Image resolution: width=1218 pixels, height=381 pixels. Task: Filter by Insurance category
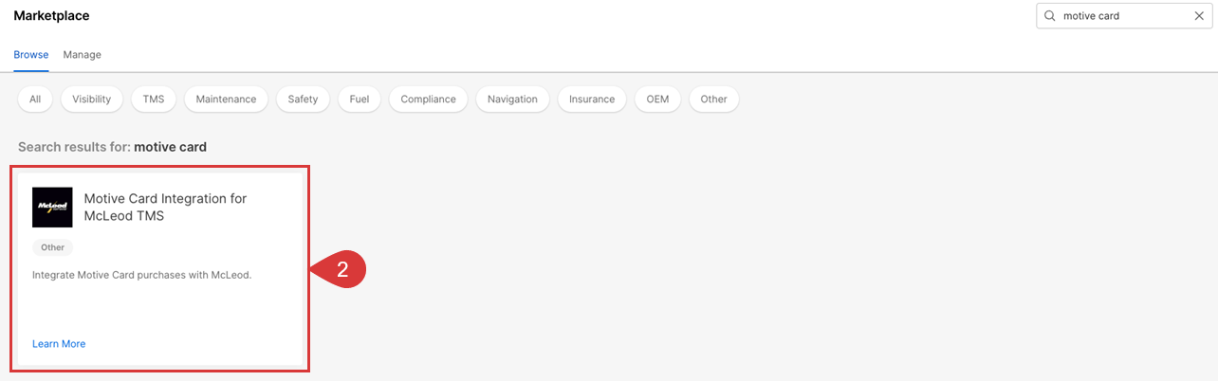[592, 99]
